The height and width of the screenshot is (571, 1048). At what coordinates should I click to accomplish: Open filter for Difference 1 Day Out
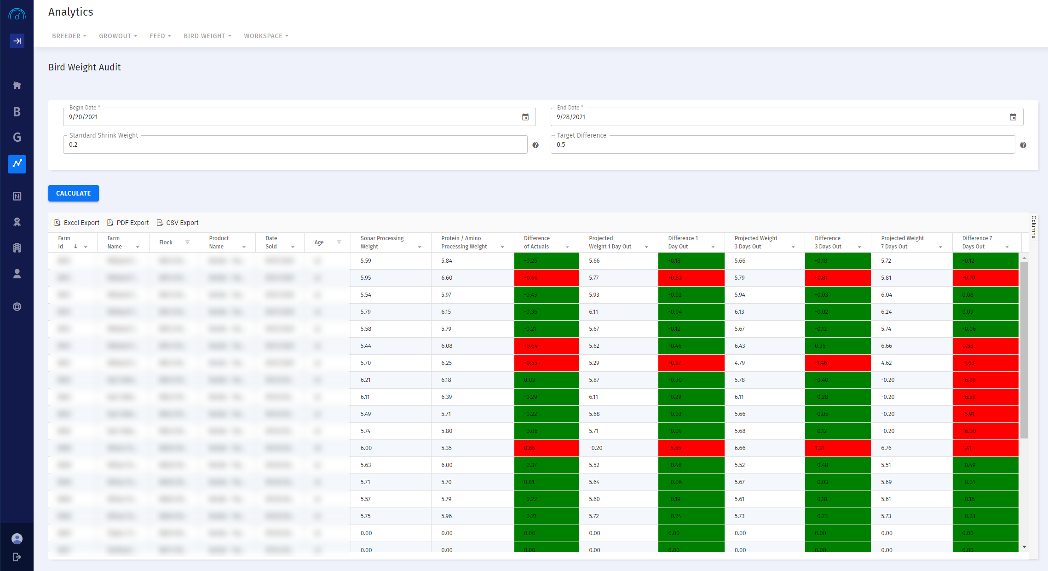coord(713,246)
